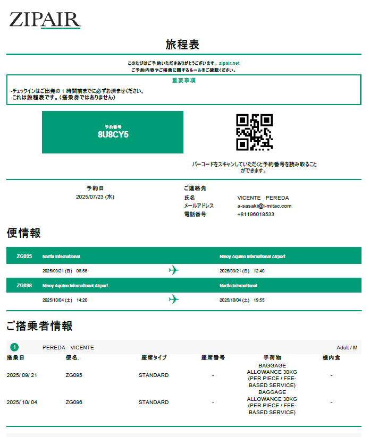Image resolution: width=370 pixels, height=437 pixels.
Task: Select the phone number +81196018533
Action: tap(256, 215)
